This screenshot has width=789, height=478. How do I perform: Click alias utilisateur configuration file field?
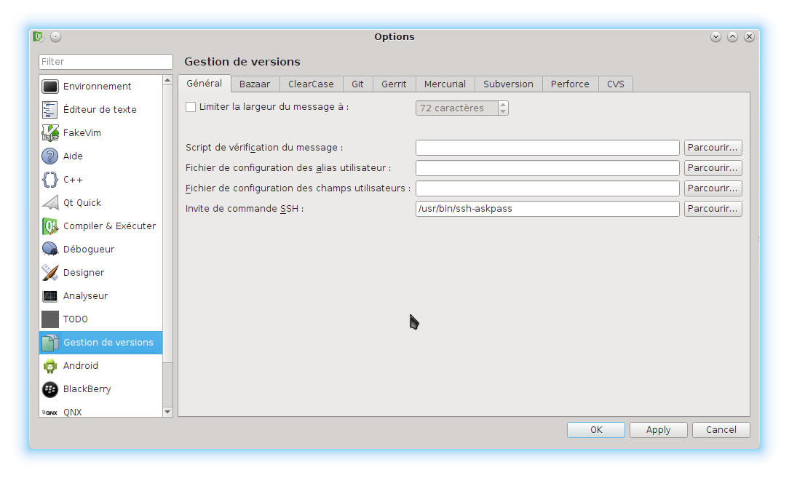pos(547,168)
